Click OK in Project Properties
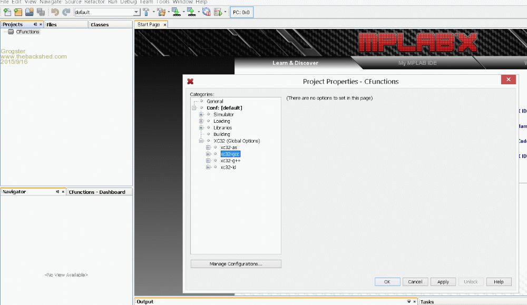The height and width of the screenshot is (305, 527). pyautogui.click(x=387, y=282)
